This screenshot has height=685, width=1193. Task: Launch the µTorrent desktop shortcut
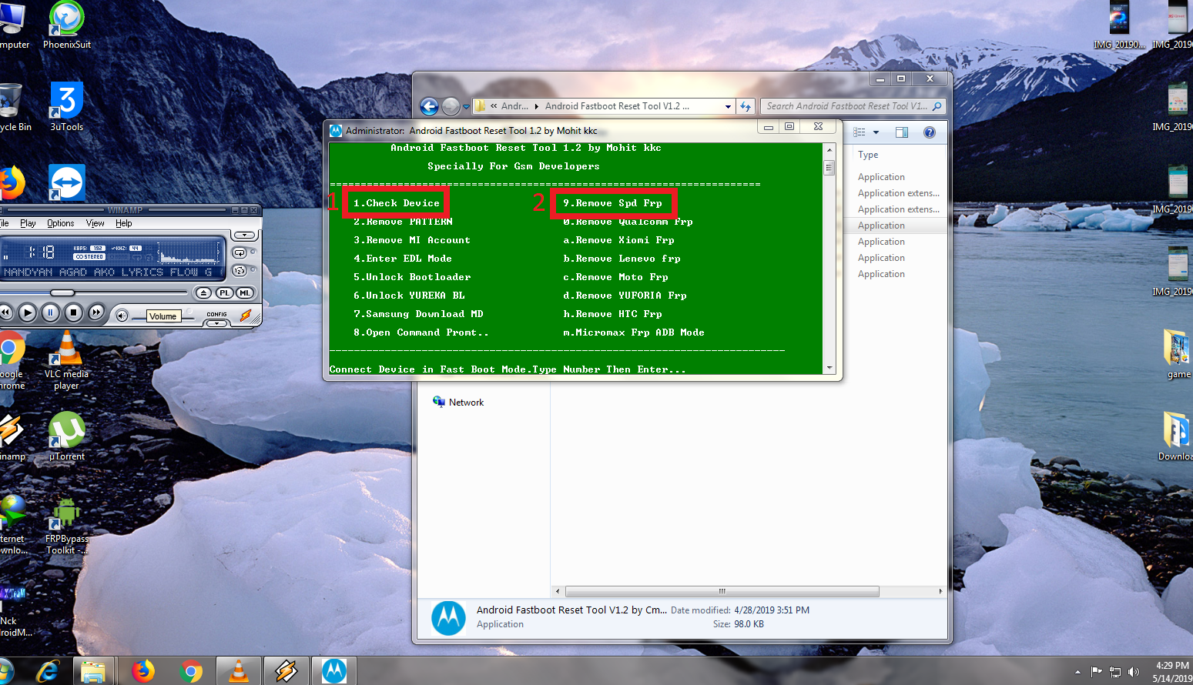point(67,436)
